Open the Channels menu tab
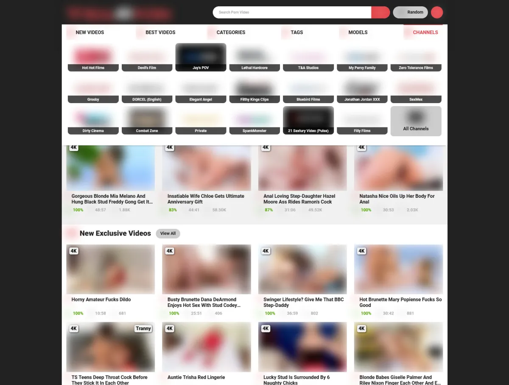 425,32
